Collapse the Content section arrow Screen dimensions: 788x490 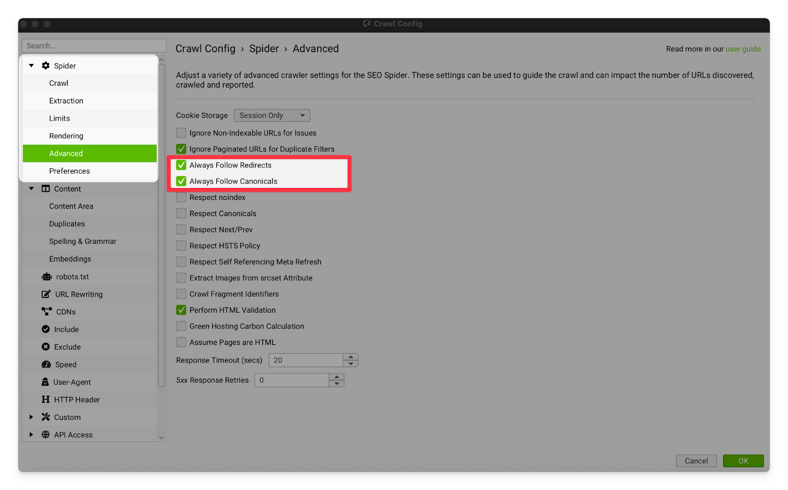(x=32, y=189)
